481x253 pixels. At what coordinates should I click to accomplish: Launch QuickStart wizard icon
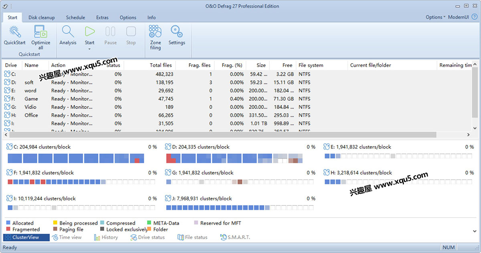[14, 32]
